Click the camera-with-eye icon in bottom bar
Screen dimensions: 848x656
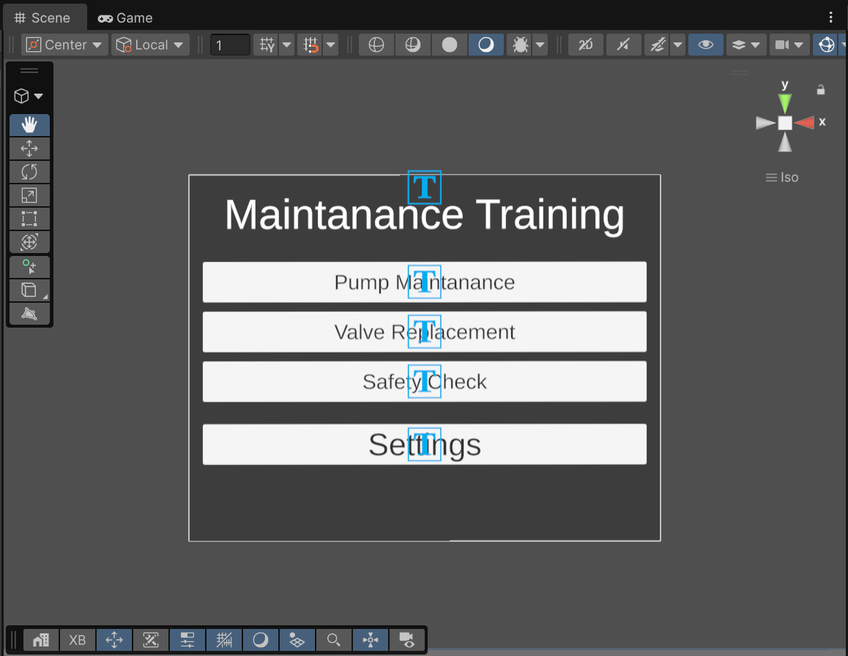click(406, 640)
